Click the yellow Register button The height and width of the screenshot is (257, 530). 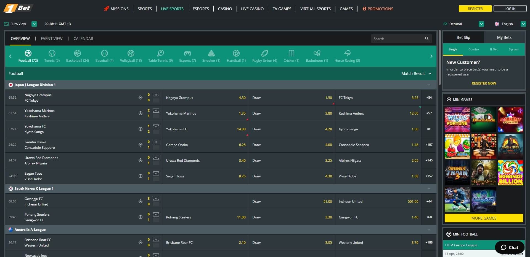(x=475, y=9)
